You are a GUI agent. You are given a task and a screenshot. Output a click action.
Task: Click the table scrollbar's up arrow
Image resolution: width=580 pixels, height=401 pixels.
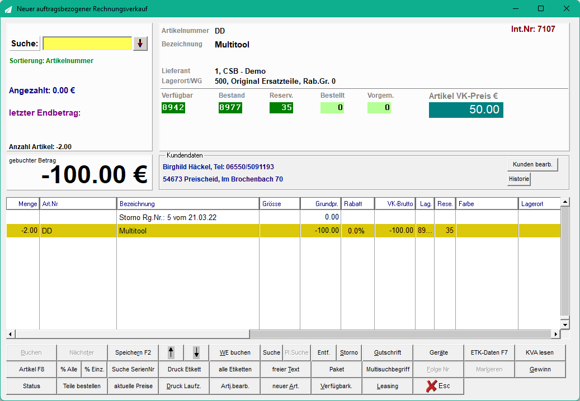(565, 202)
